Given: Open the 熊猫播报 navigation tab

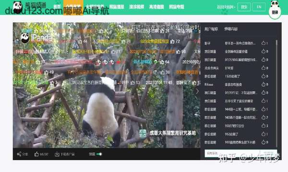Looking at the screenshot, I should [117, 7].
